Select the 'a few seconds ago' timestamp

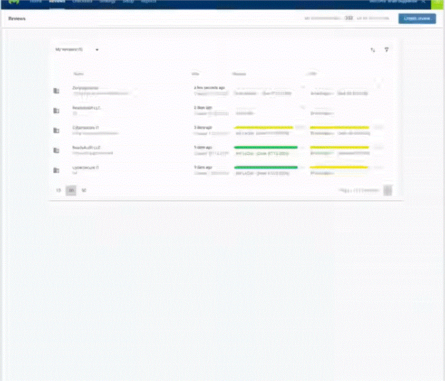click(x=210, y=88)
